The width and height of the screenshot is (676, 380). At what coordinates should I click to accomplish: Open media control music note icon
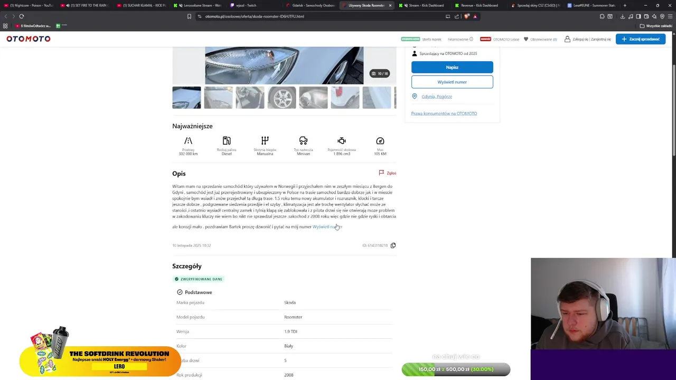click(x=631, y=16)
